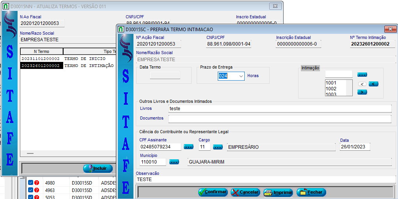398x199 pixels.
Task: Click into the Documentos text field
Action: (279, 119)
